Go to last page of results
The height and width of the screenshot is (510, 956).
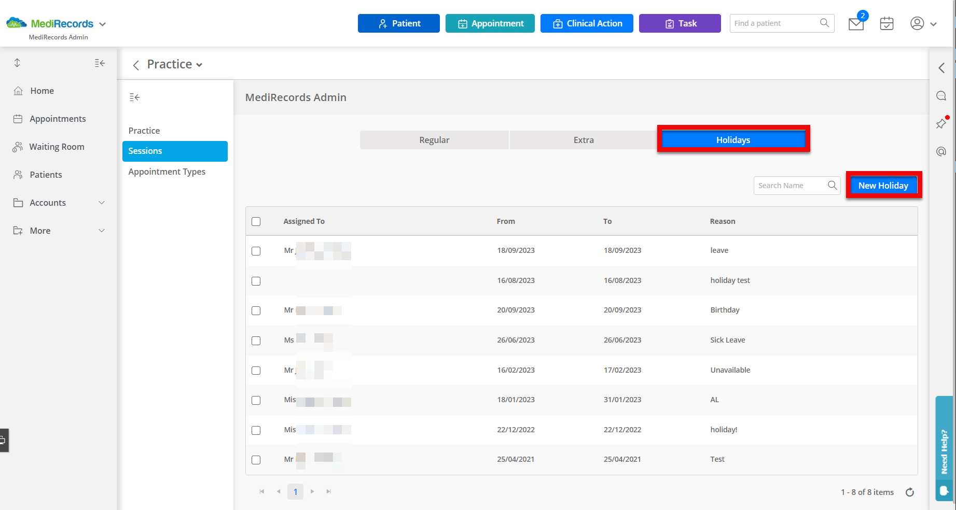[x=329, y=491]
